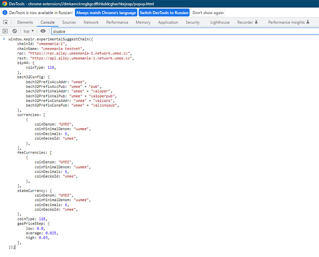Switch to the Application tab
This screenshot has width=319, height=257.
[x=168, y=22]
